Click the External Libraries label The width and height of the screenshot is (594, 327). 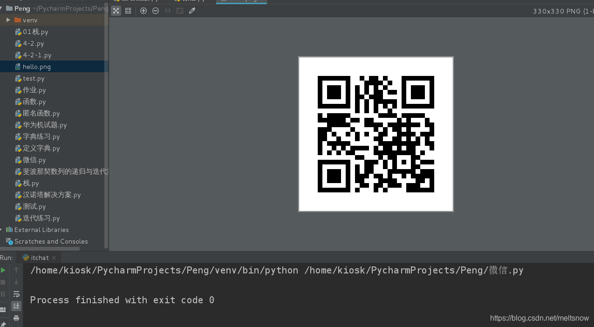click(41, 230)
